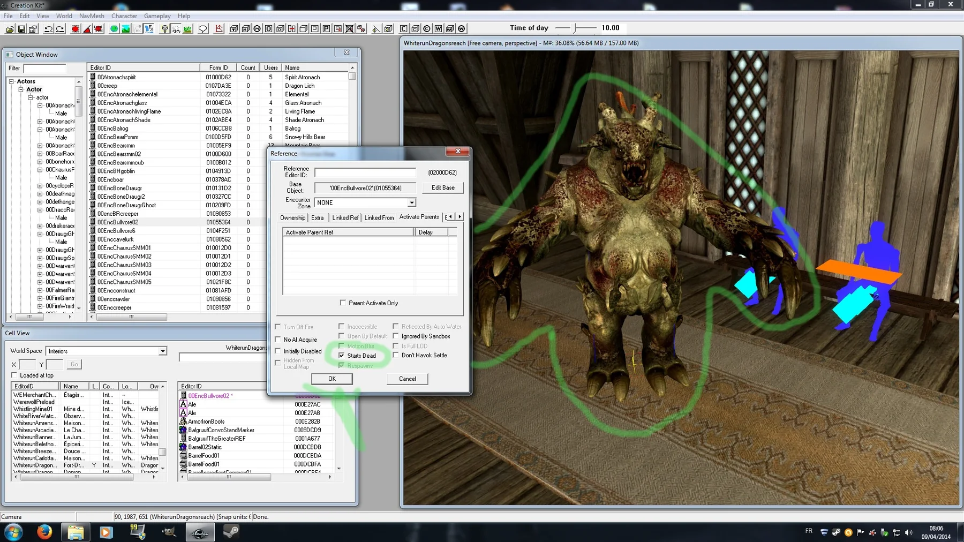This screenshot has width=964, height=542.
Task: Enable Don't Havok Settle checkbox
Action: click(x=396, y=355)
